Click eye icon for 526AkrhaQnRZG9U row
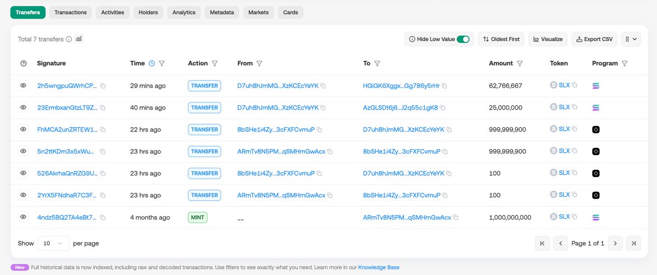This screenshot has height=275, width=657. click(24, 174)
